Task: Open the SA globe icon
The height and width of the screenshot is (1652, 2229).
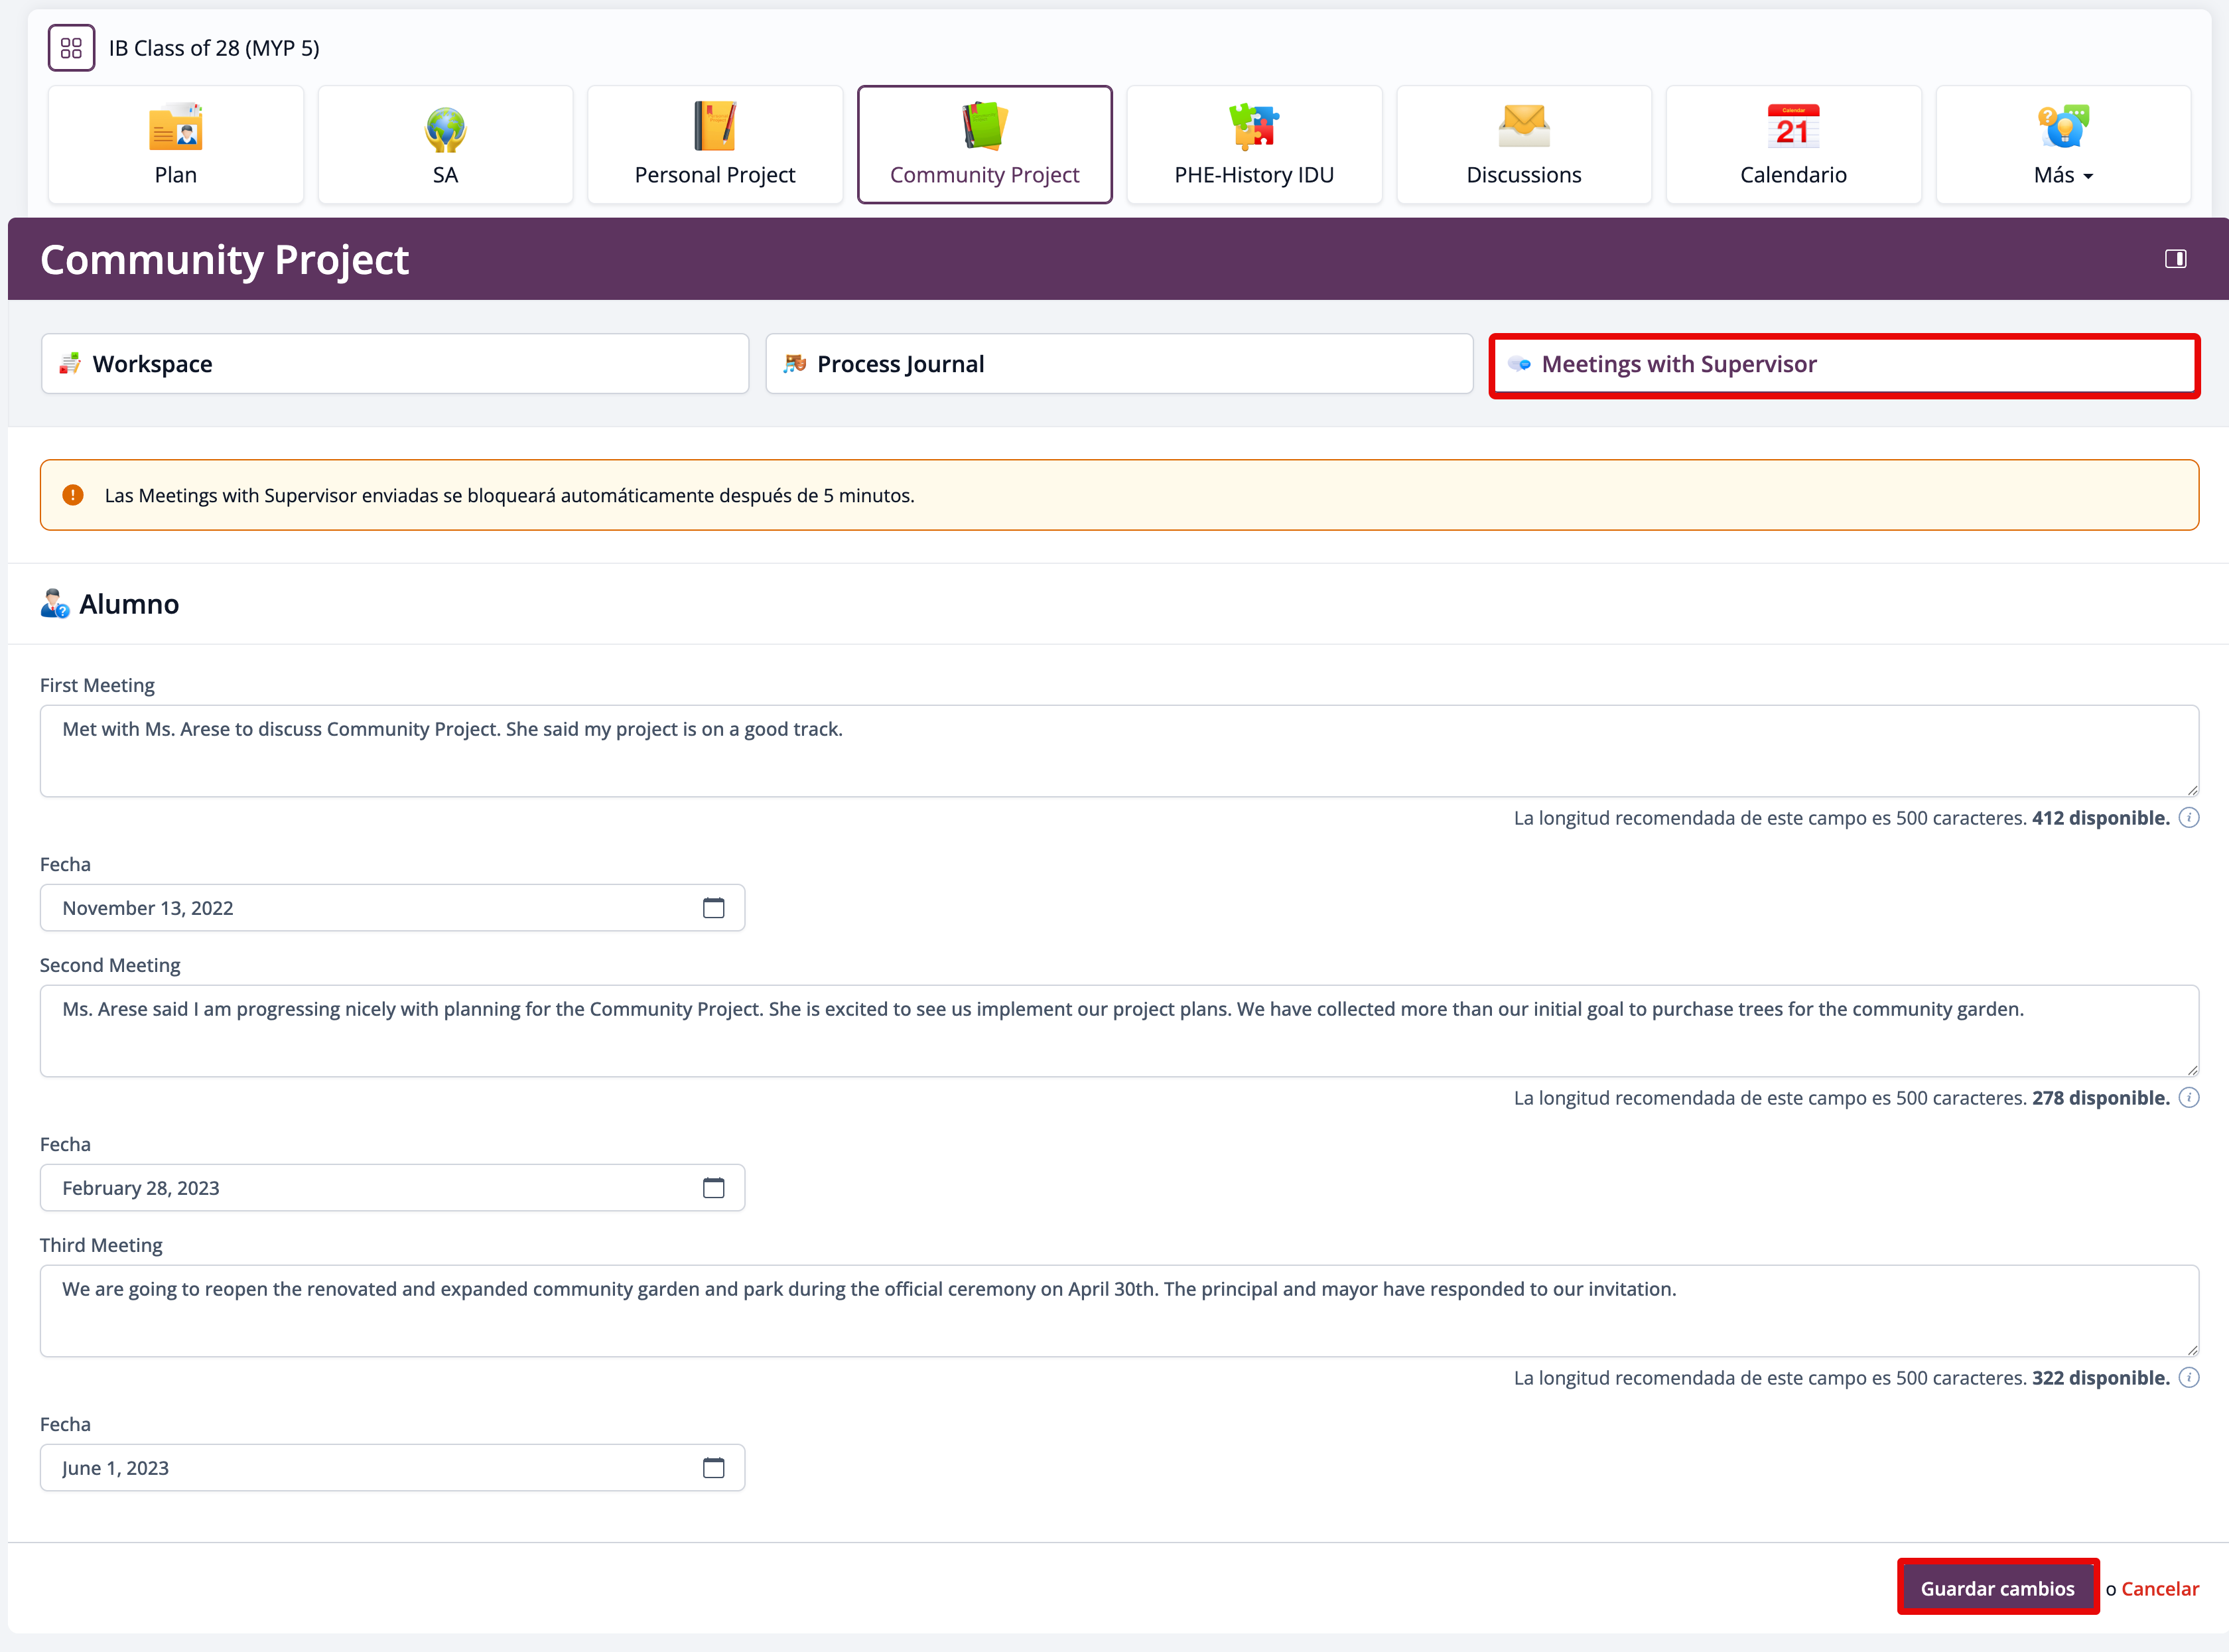Action: tap(445, 128)
